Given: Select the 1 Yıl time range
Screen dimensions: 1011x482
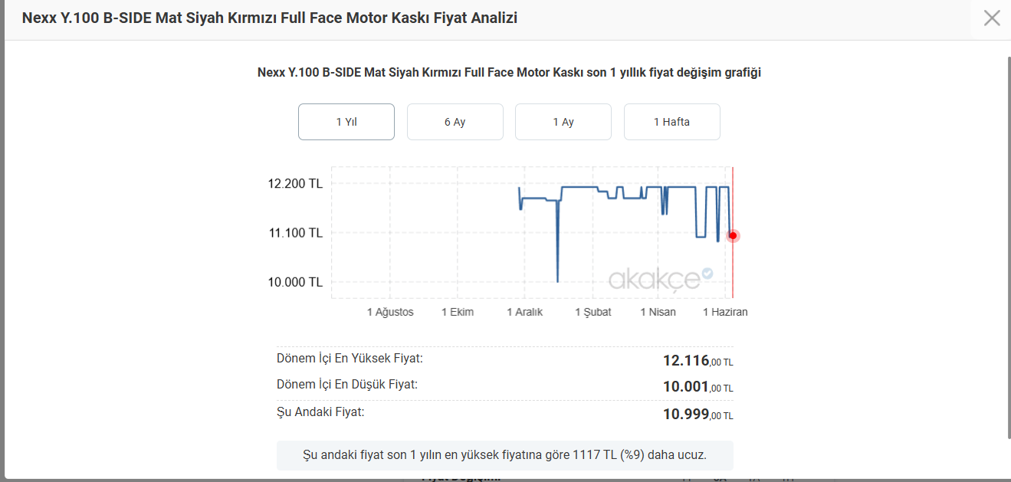Looking at the screenshot, I should 346,122.
